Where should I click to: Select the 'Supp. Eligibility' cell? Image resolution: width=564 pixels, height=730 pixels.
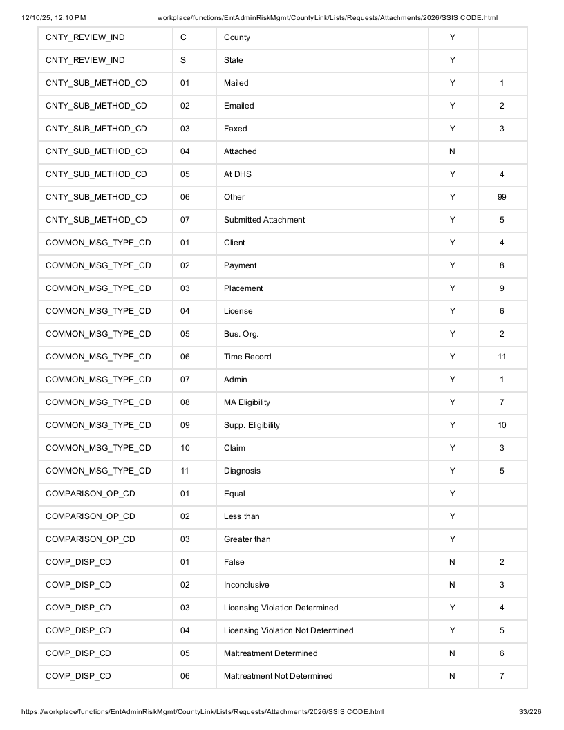(322, 425)
